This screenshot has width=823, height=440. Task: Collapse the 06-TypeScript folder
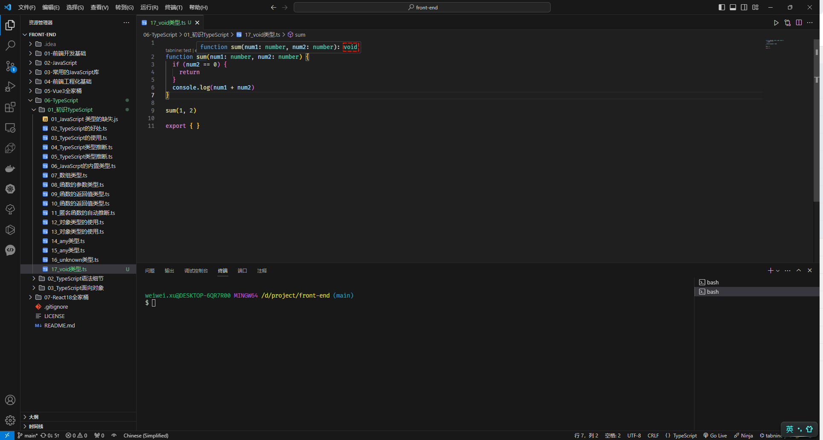[61, 100]
